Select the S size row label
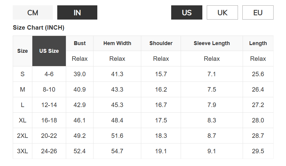286x166 pixels. click(x=23, y=74)
